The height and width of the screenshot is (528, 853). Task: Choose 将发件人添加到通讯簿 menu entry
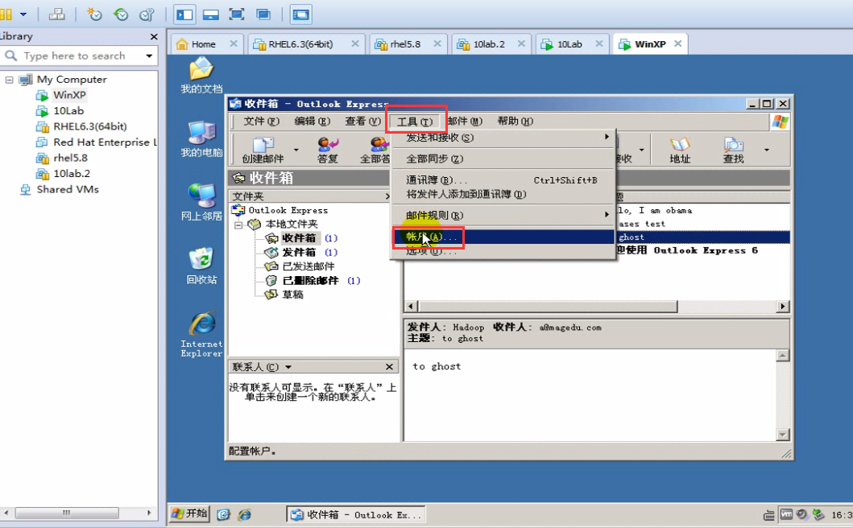tap(503, 194)
